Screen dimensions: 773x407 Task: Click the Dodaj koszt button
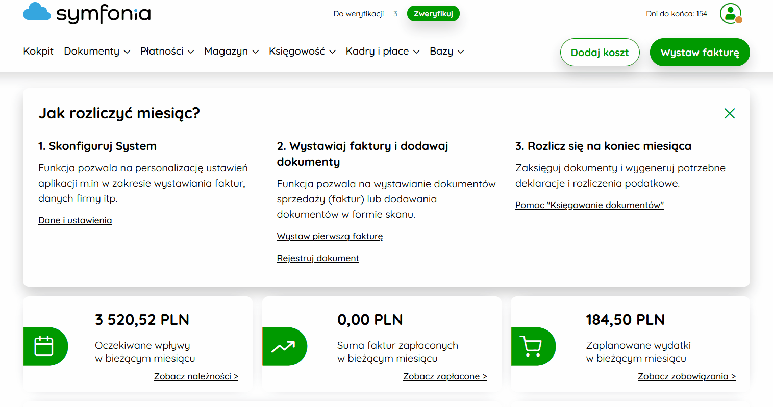coord(600,53)
